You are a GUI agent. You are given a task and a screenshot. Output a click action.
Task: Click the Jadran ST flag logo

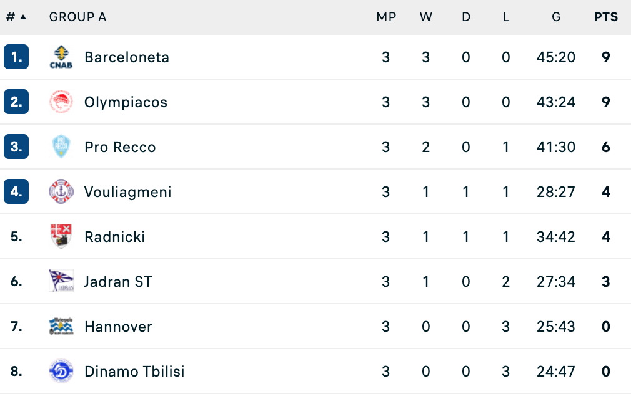(x=61, y=281)
